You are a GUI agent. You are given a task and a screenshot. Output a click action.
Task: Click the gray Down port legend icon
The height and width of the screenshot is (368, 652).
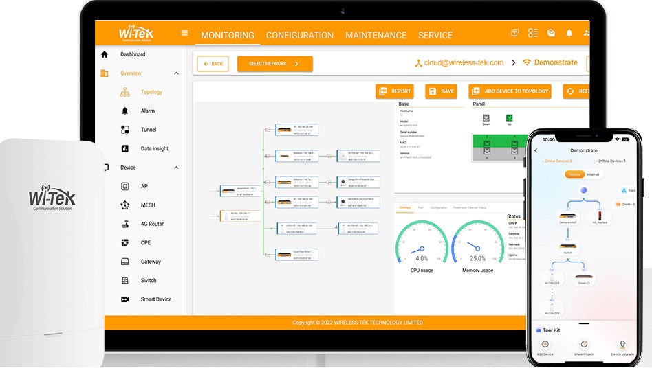[486, 118]
